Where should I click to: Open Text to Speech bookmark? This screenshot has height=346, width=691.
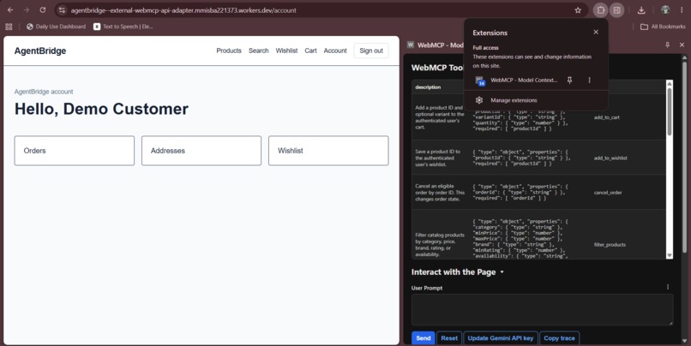[123, 27]
